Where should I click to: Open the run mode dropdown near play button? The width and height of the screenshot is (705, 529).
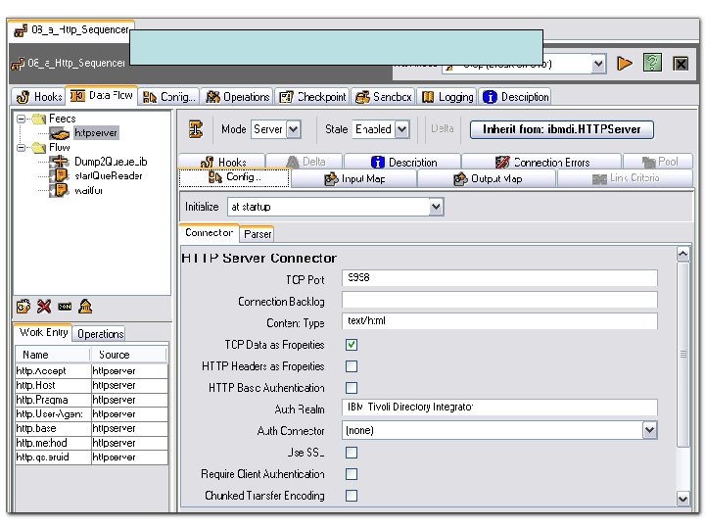(x=598, y=64)
